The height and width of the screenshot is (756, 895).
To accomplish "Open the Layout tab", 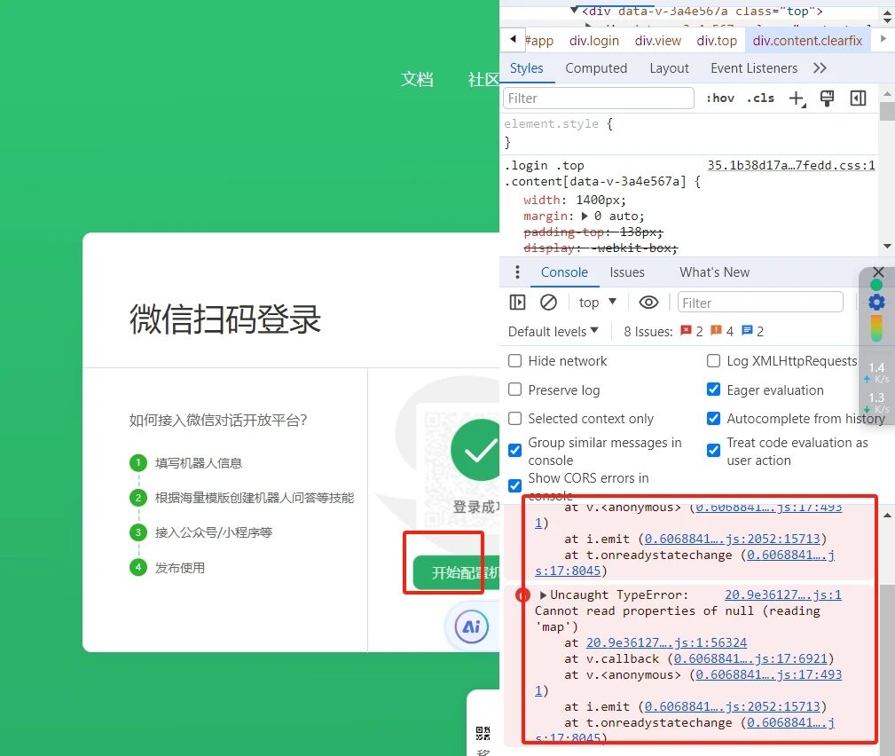I will (669, 68).
